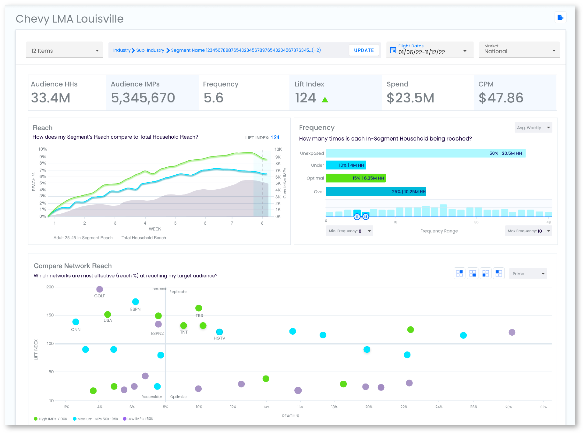Select the Frequency 5.6 metric card
This screenshot has width=585, height=435.
pos(244,93)
